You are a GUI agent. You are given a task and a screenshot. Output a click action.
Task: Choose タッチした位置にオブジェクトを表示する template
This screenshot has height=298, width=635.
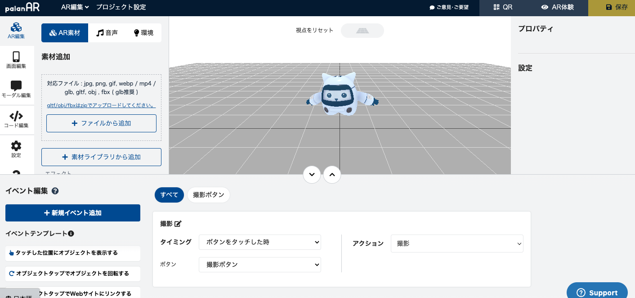point(73,253)
